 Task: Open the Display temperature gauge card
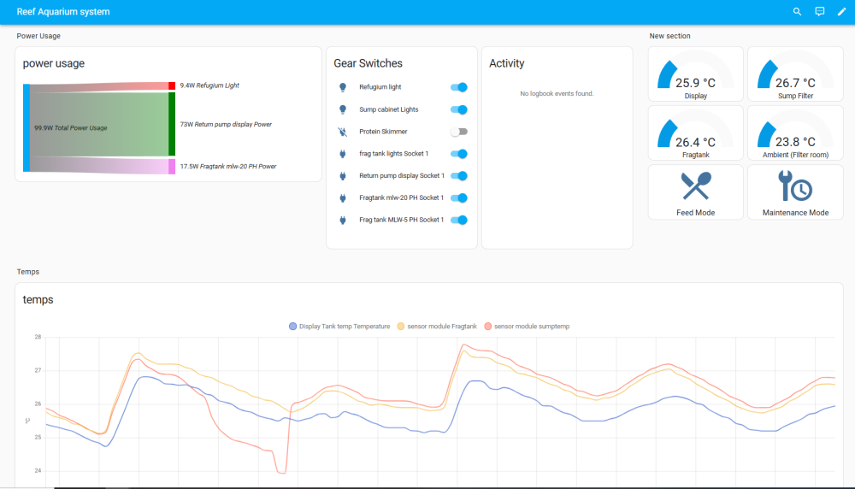click(x=695, y=75)
